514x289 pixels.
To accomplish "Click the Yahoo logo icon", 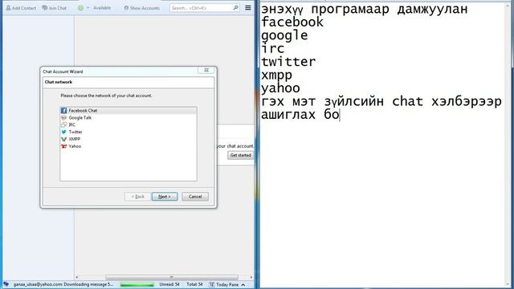I will click(64, 146).
